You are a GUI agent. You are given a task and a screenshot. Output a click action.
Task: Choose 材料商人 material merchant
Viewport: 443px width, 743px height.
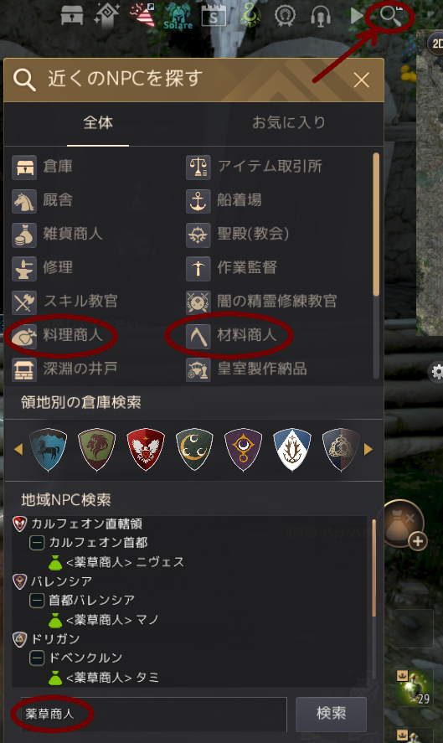tap(231, 336)
